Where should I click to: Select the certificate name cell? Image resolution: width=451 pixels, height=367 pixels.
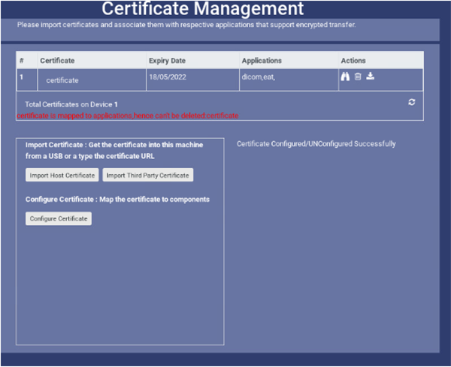pyautogui.click(x=62, y=80)
